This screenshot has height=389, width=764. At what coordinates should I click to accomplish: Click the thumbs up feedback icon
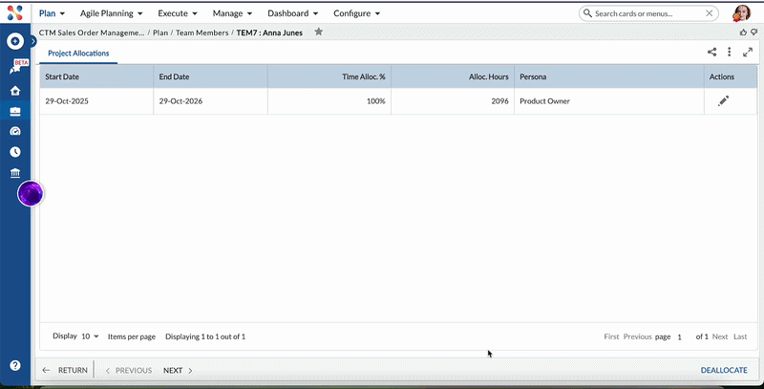[743, 32]
